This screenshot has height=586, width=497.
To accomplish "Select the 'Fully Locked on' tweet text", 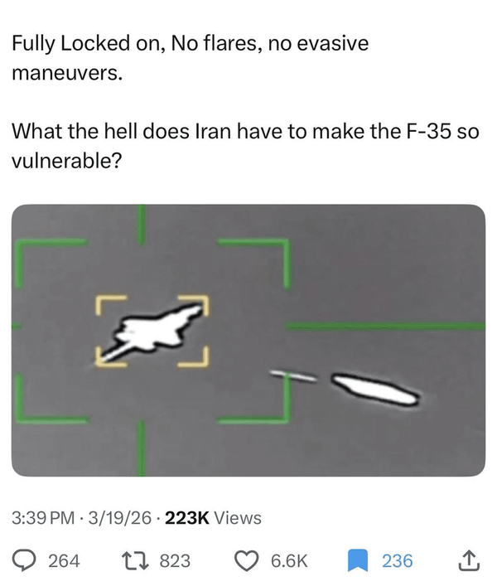I will 190,57.
